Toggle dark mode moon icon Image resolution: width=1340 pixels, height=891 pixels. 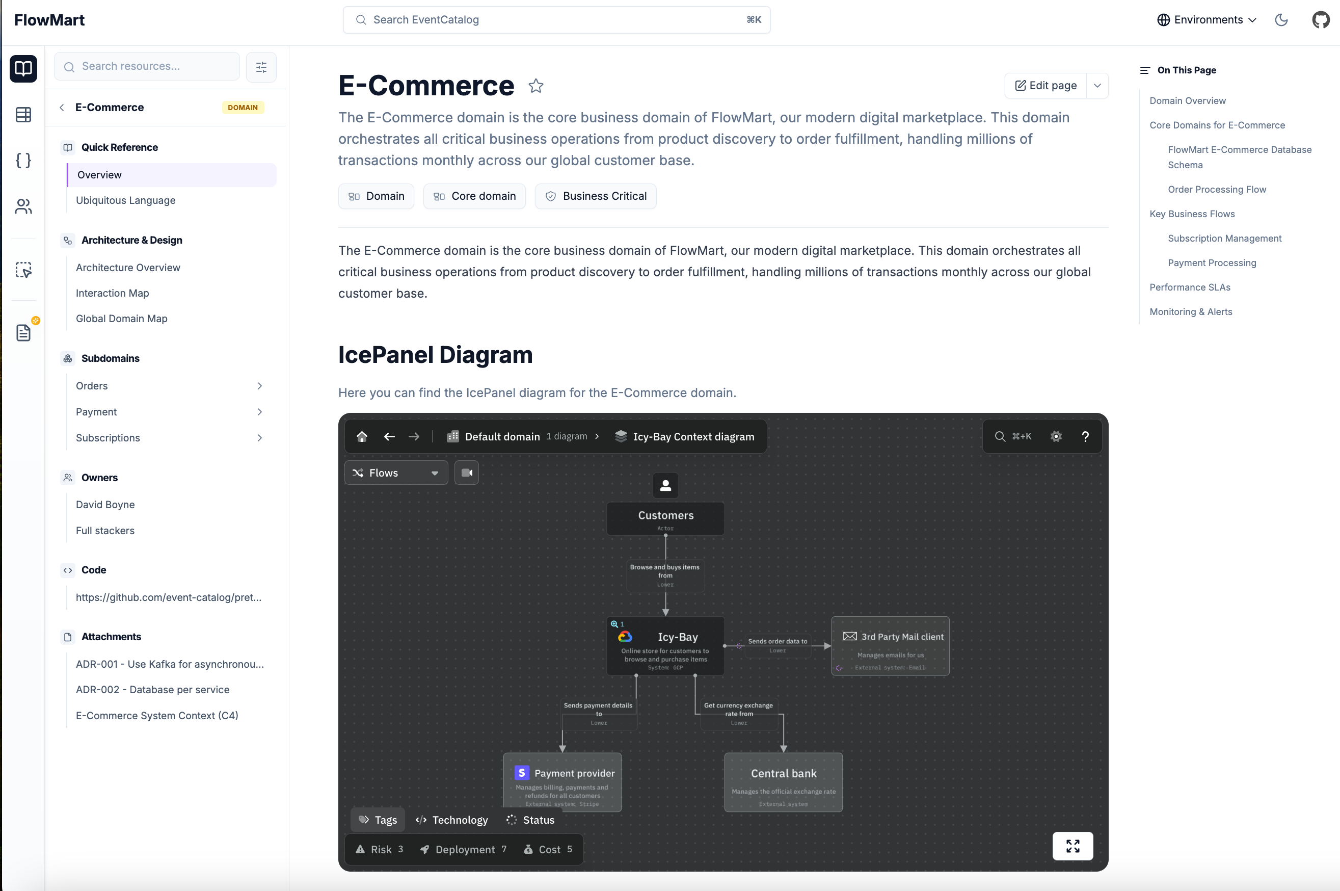1281,20
